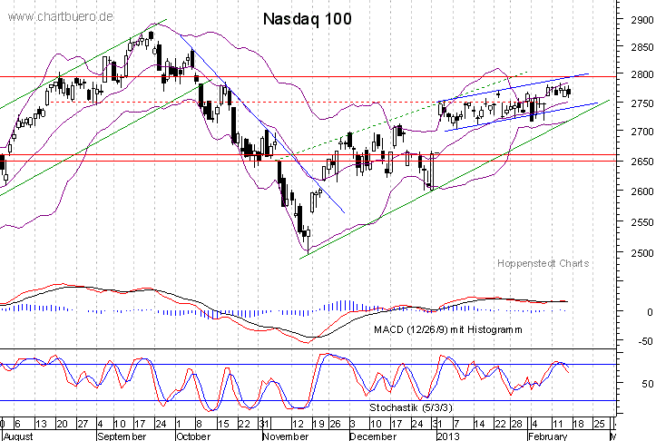This screenshot has height=441, width=656.
Task: Click date tick 11 above February
Action: tap(558, 424)
